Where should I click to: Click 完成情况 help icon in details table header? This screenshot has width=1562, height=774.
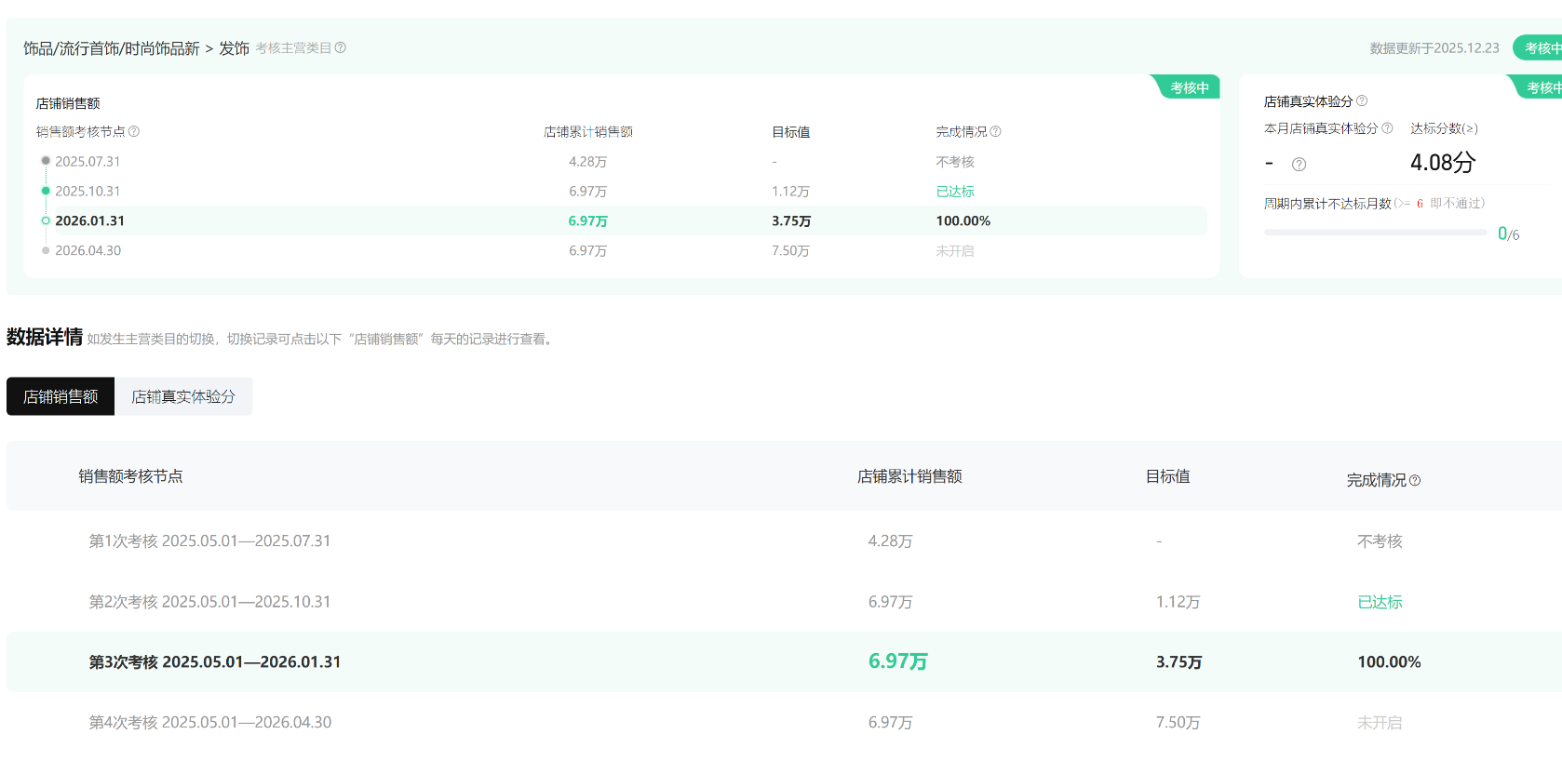tap(1415, 480)
